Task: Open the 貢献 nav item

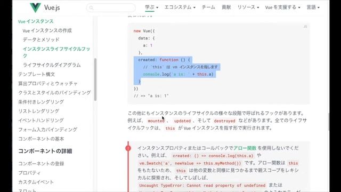Action: coord(226,7)
